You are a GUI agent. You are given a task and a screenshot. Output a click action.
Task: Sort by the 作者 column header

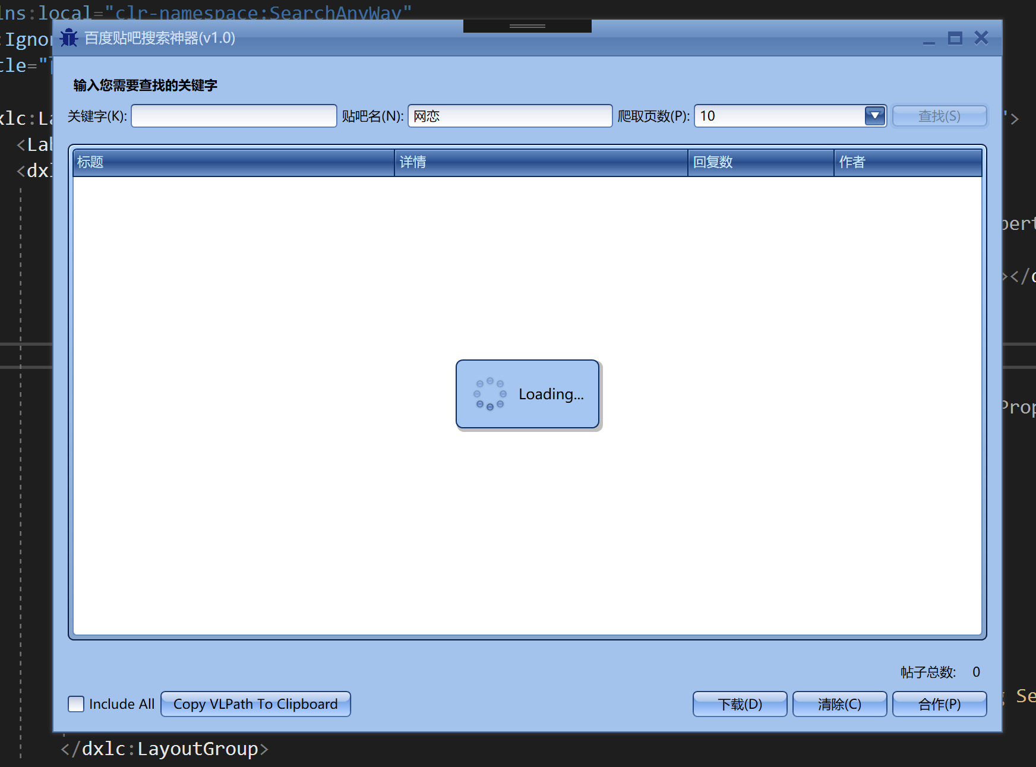coord(908,162)
